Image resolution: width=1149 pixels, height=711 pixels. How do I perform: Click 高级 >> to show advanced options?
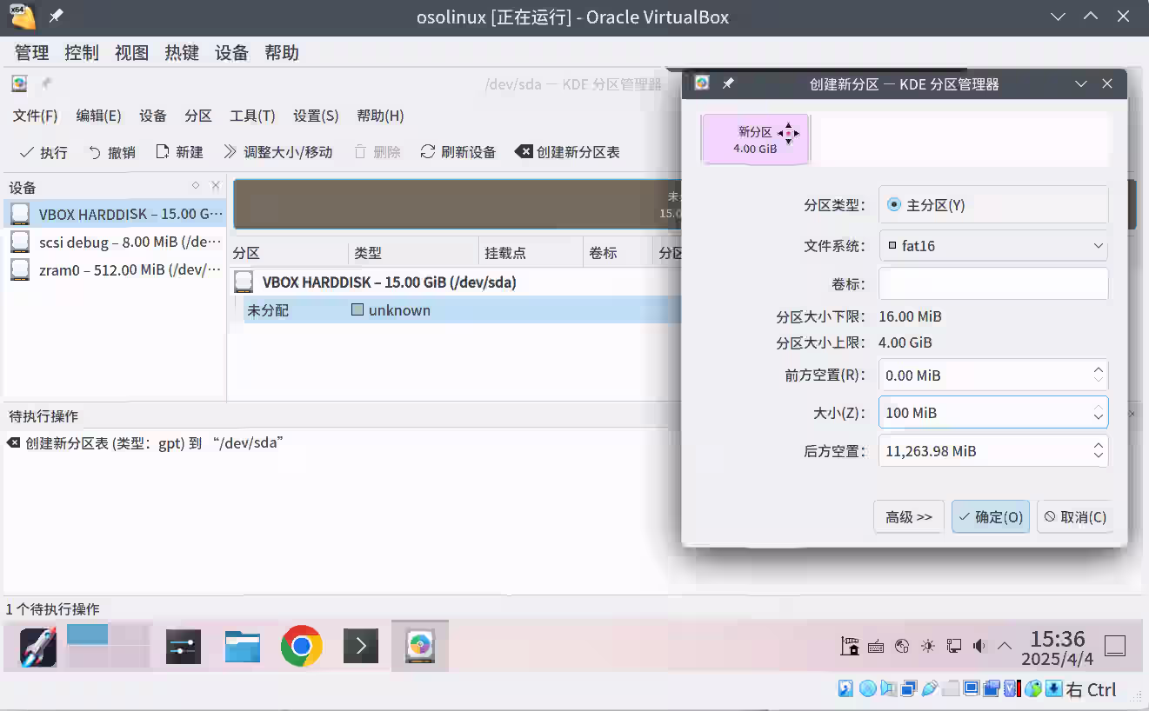(x=908, y=516)
